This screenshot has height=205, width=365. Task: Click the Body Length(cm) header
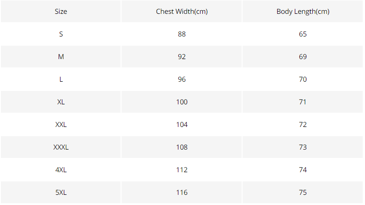[x=303, y=12]
